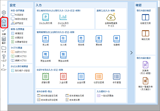Open 前年度伝票
Image resolution: width=160 pixels, height=111 pixels.
tap(73, 100)
